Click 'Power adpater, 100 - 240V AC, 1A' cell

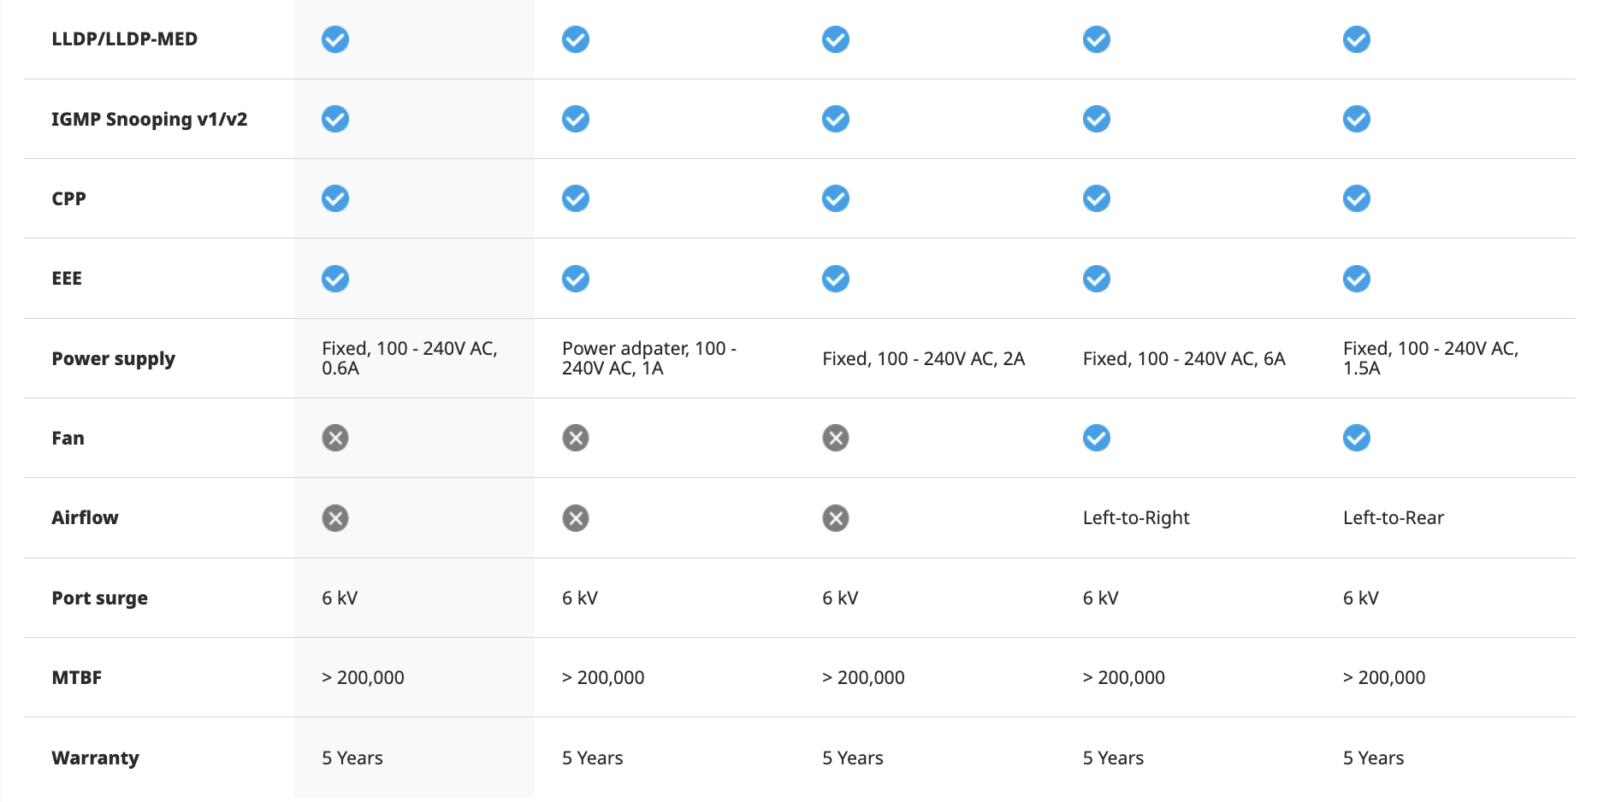pyautogui.click(x=648, y=358)
